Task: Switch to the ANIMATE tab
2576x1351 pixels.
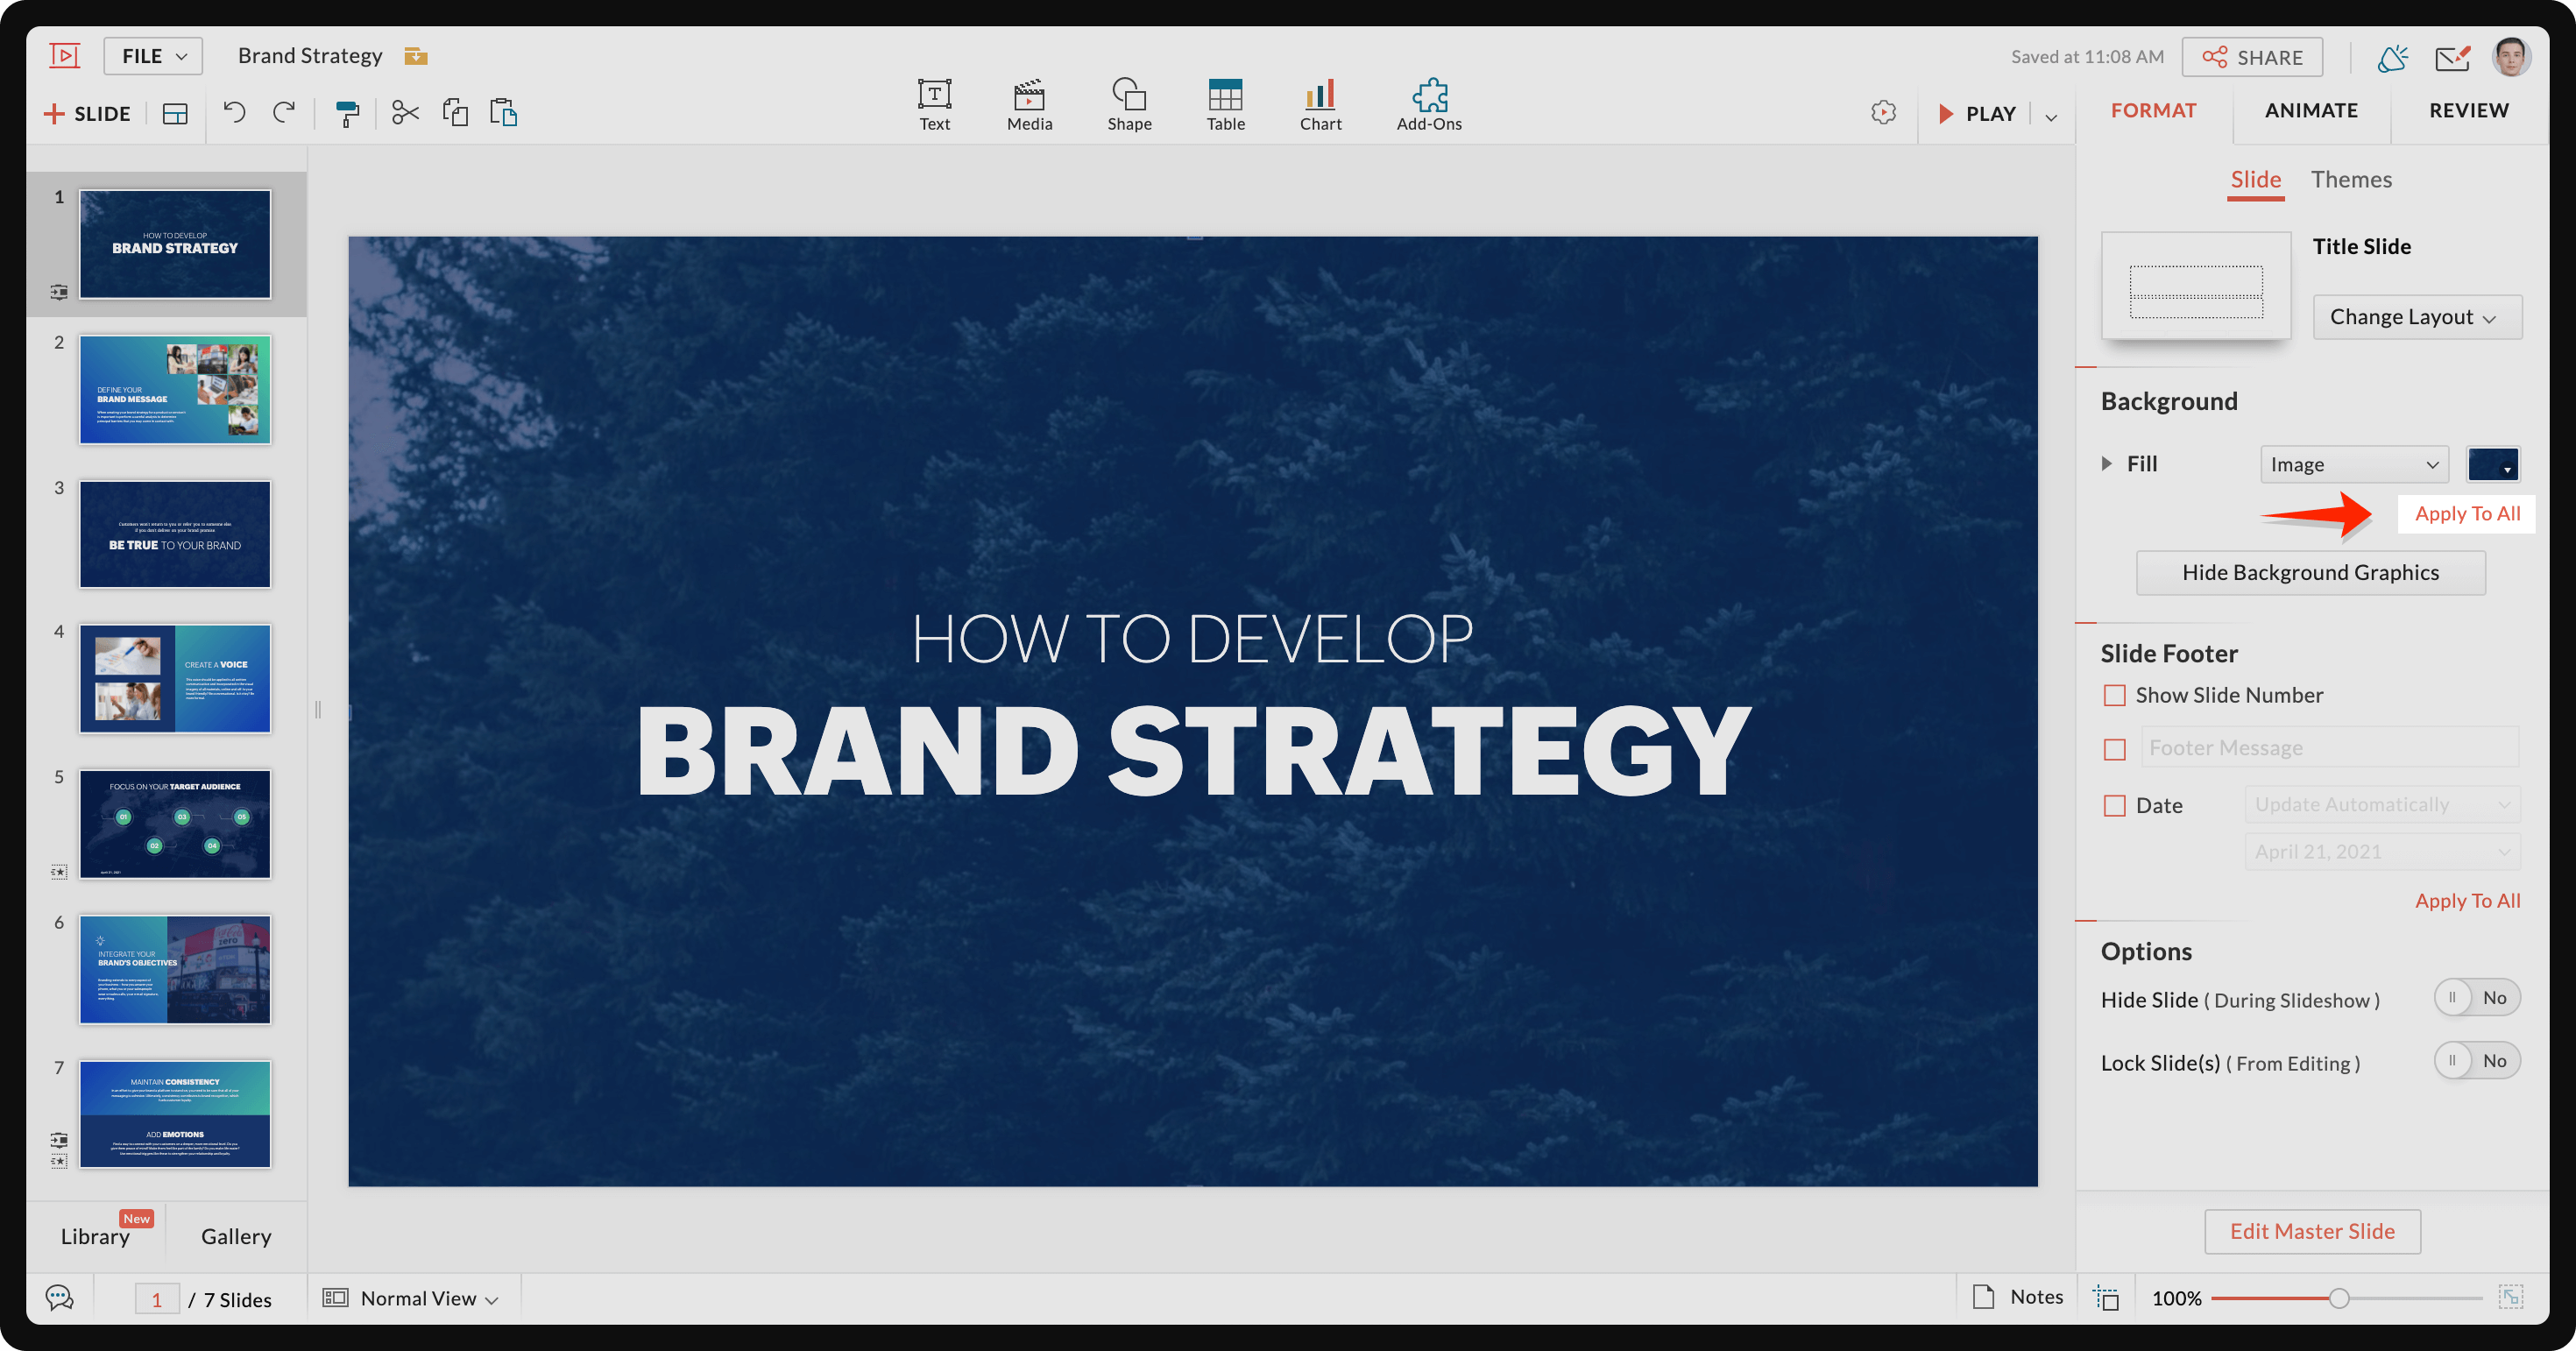Action: 2311,110
